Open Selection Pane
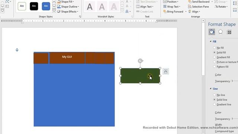The height and width of the screenshot is (134, 238). point(198,7)
